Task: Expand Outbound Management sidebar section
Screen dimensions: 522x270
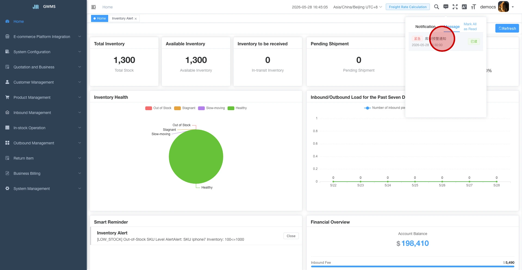Action: 43,143
